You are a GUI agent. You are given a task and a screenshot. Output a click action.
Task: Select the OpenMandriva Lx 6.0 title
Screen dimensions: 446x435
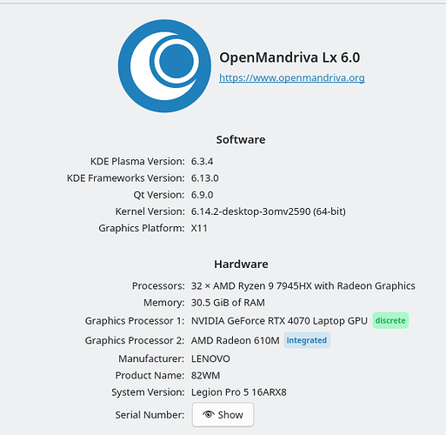(x=290, y=57)
